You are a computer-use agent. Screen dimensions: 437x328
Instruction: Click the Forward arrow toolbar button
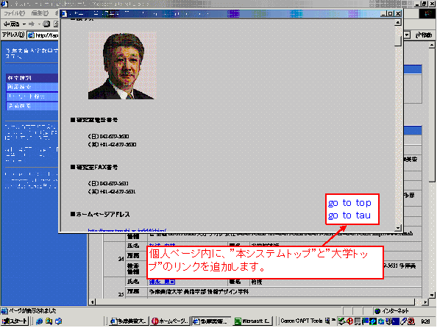[32, 24]
